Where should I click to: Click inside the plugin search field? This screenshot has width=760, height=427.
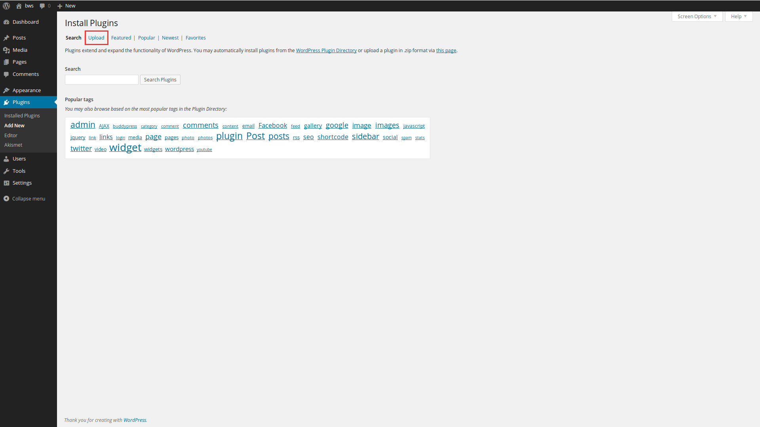click(x=101, y=79)
